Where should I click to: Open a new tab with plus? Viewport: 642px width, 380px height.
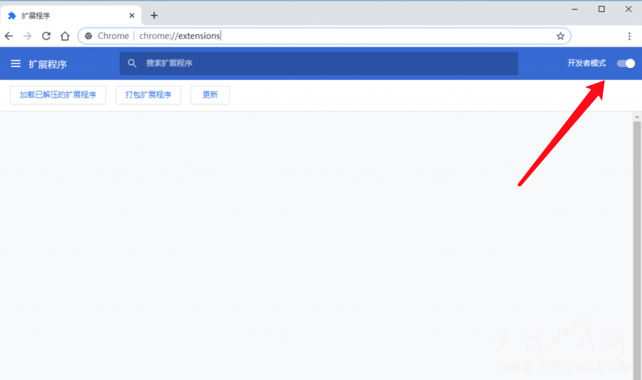tap(154, 16)
